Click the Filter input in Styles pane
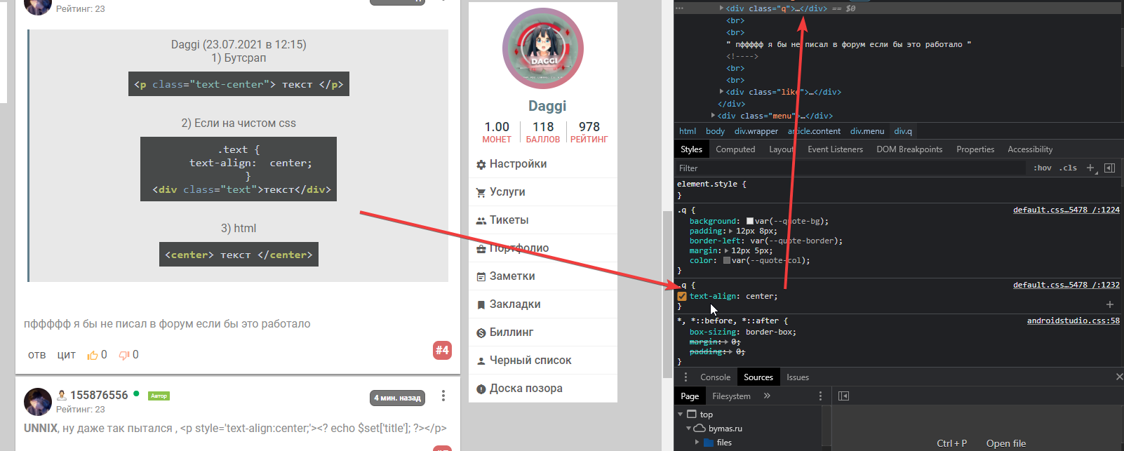Screen dimensions: 1124x451 [x=842, y=168]
